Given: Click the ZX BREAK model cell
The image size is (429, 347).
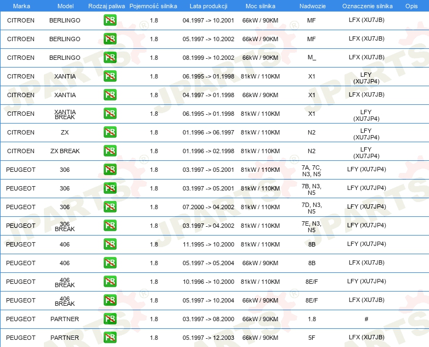Looking at the screenshot, I should [x=65, y=151].
